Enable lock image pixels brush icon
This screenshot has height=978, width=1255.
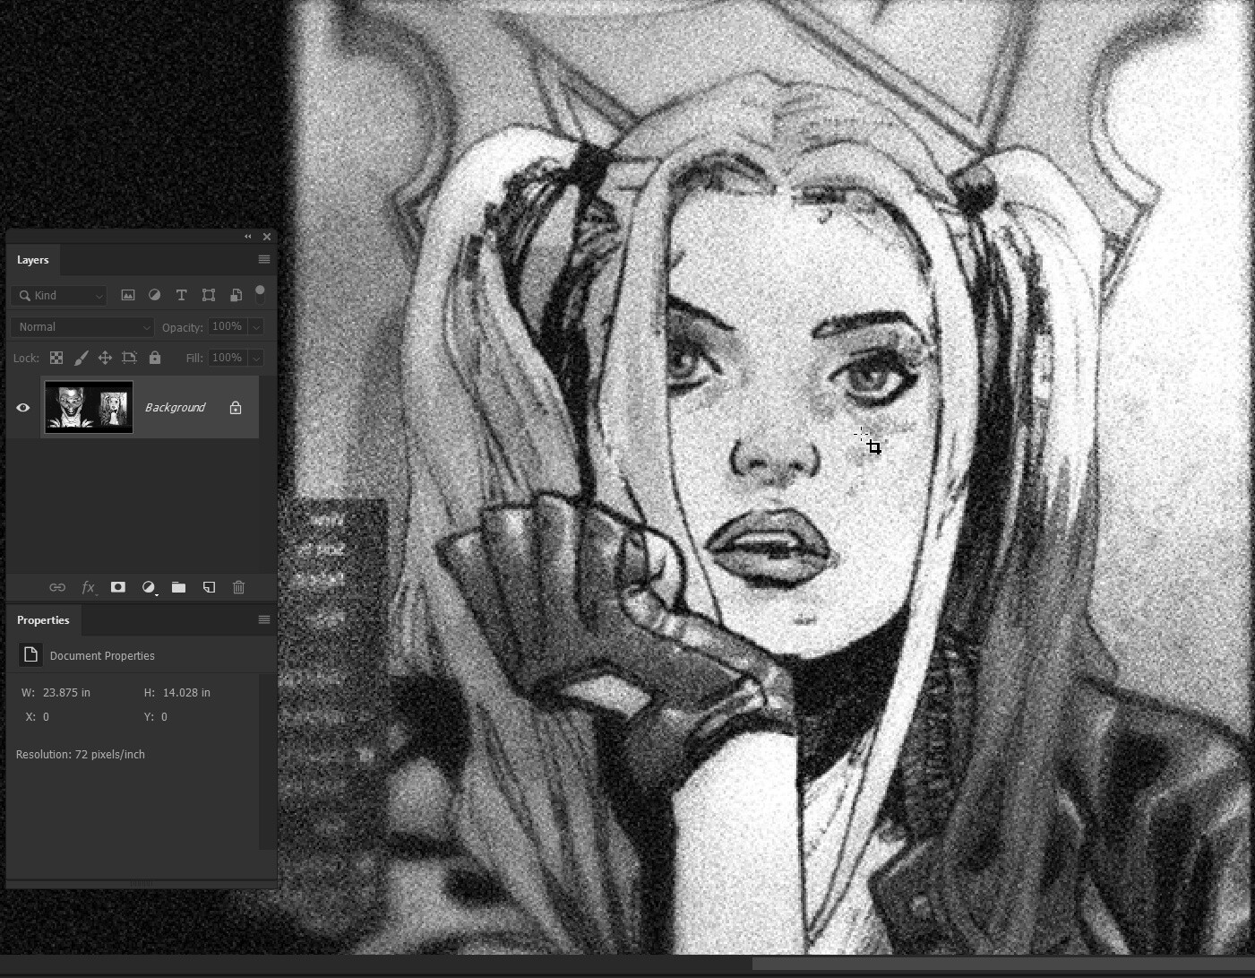click(81, 358)
